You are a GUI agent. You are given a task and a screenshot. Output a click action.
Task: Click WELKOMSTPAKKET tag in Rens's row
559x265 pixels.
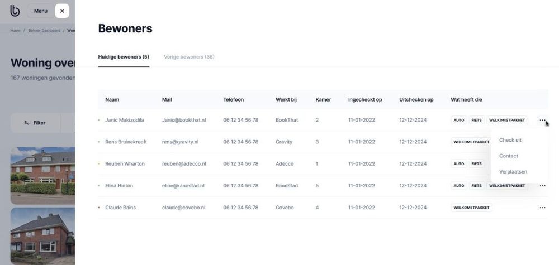point(471,142)
